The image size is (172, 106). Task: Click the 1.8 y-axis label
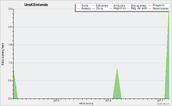coord(10,45)
